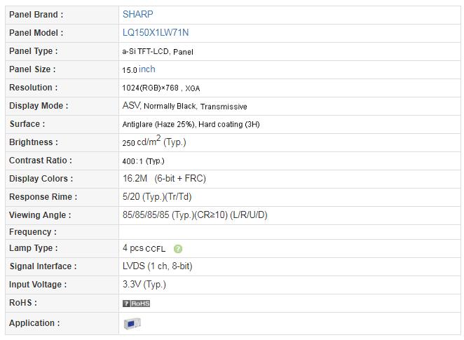The height and width of the screenshot is (340, 464).
Task: Select the Panel Type label
Action: tap(34, 51)
